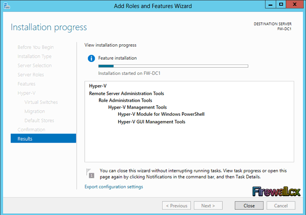
Task: Click the Next button
Action: point(208,206)
